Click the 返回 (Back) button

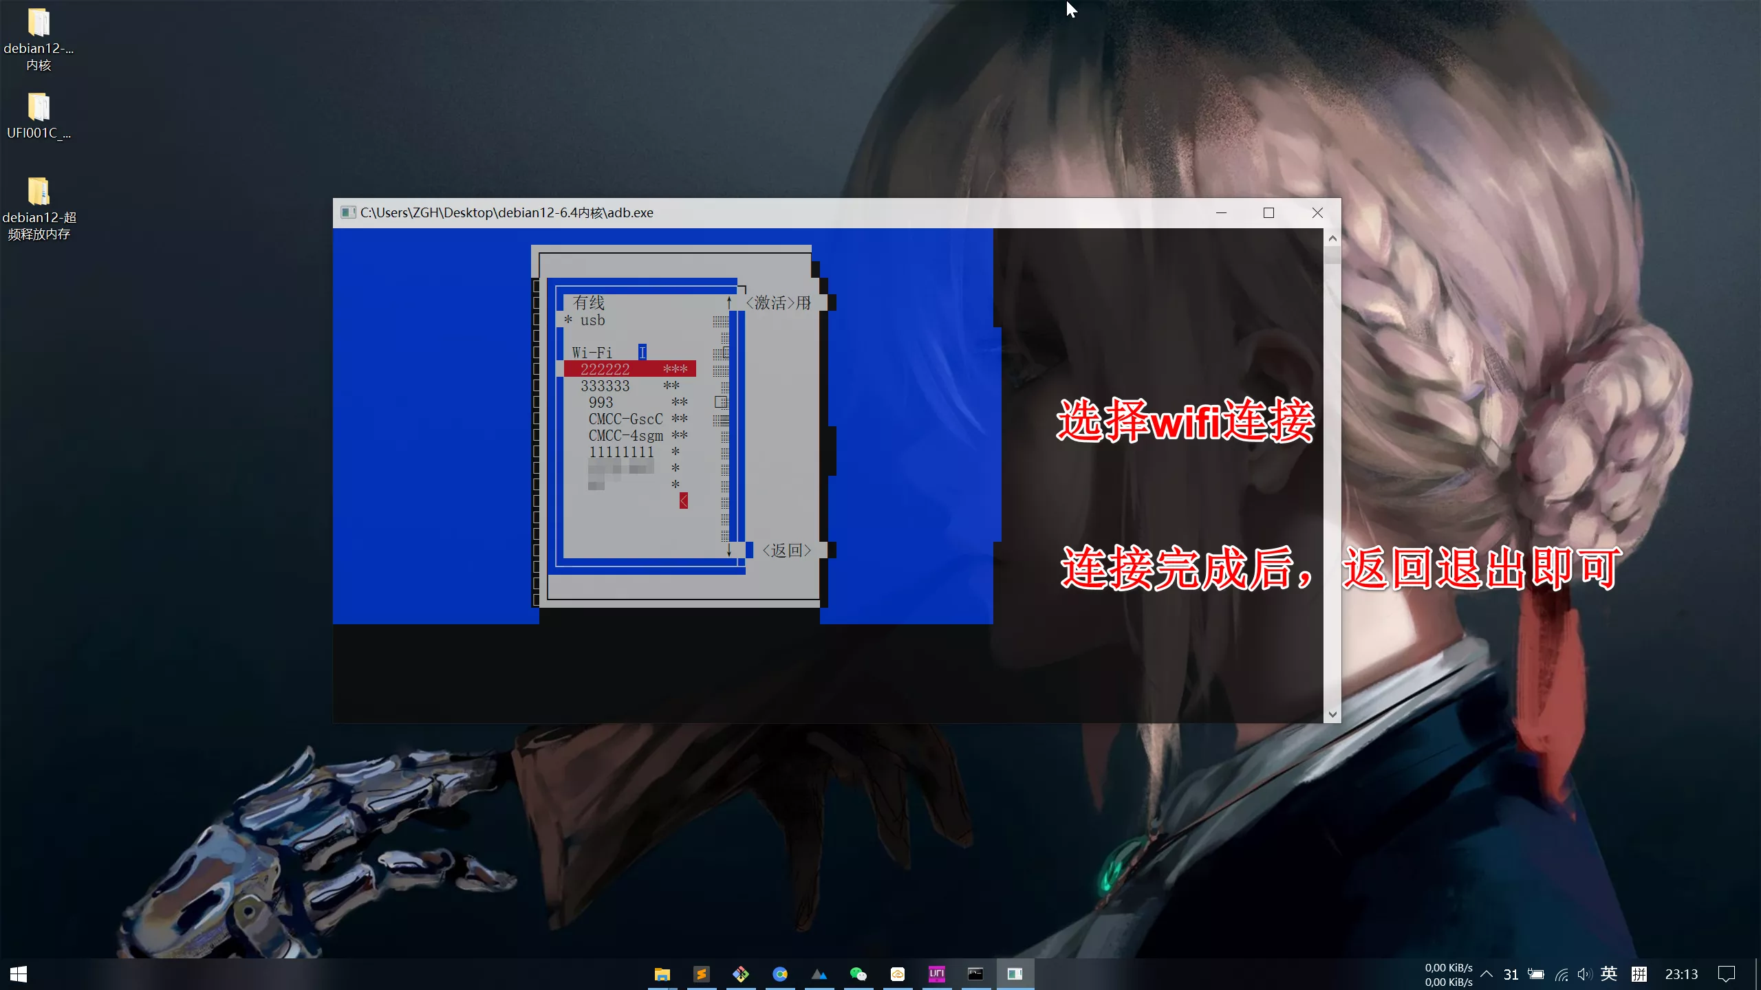[x=787, y=550]
